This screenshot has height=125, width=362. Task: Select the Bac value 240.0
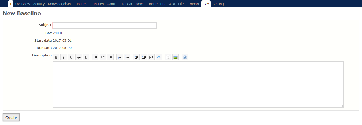pos(57,33)
